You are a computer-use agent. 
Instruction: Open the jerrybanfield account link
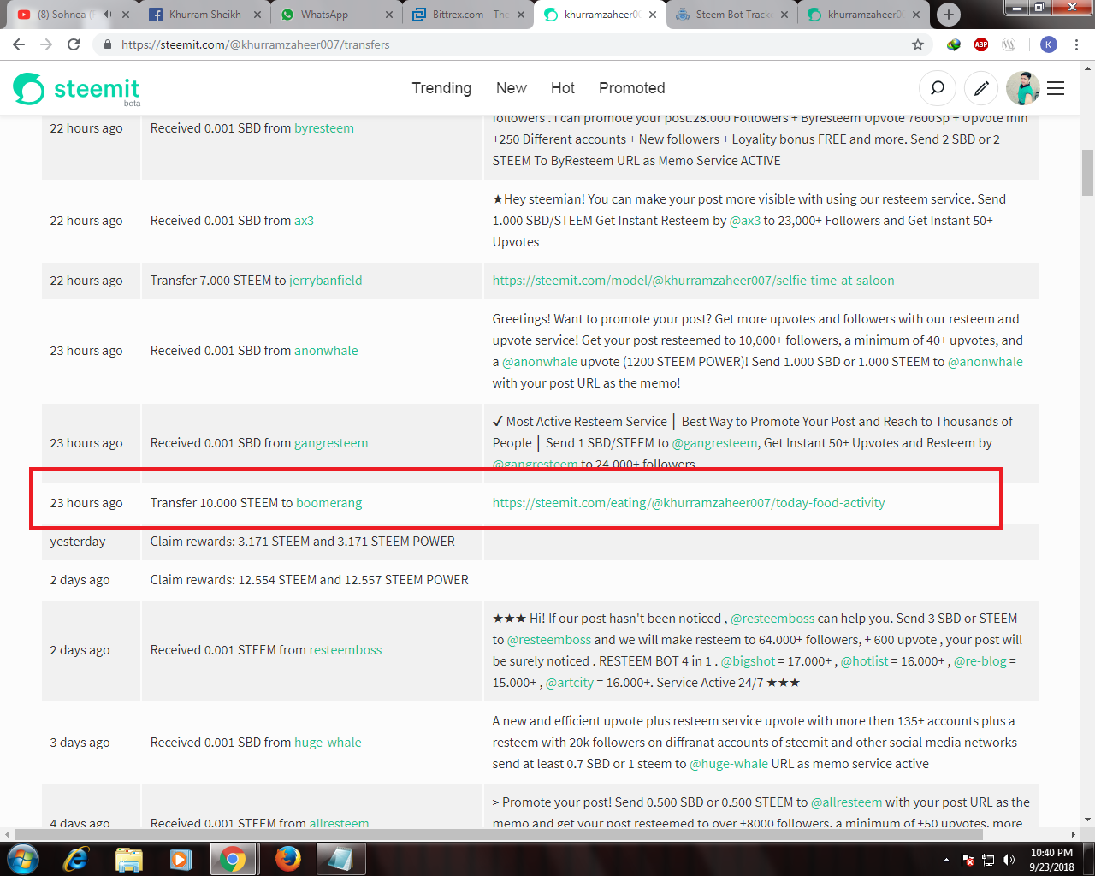(x=326, y=281)
